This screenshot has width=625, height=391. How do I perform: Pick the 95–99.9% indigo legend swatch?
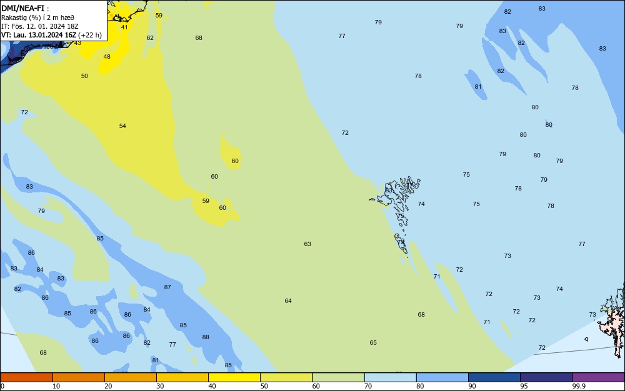[x=546, y=377]
